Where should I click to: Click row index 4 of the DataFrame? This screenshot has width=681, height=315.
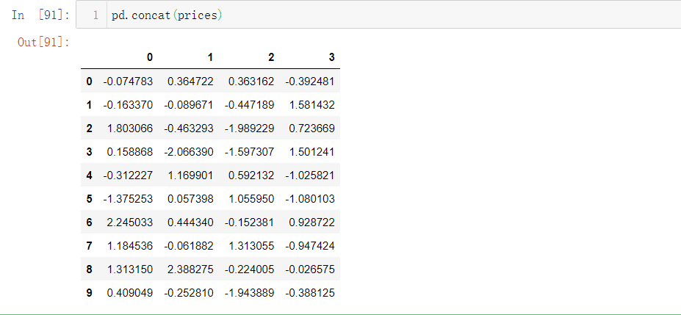(89, 175)
